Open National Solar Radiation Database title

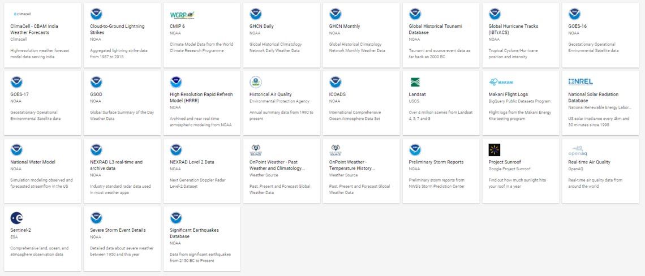pyautogui.click(x=594, y=97)
